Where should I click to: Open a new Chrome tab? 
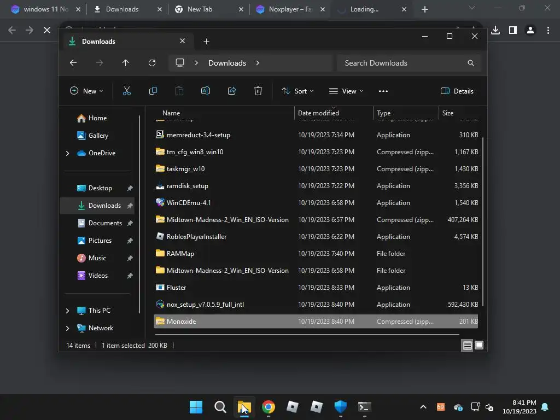[x=424, y=9]
